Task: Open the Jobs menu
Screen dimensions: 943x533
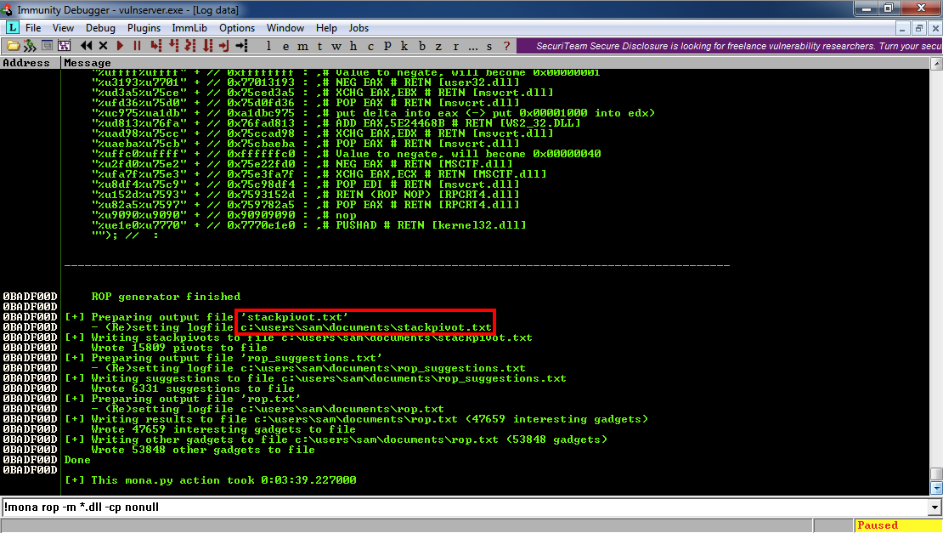Action: coord(359,28)
